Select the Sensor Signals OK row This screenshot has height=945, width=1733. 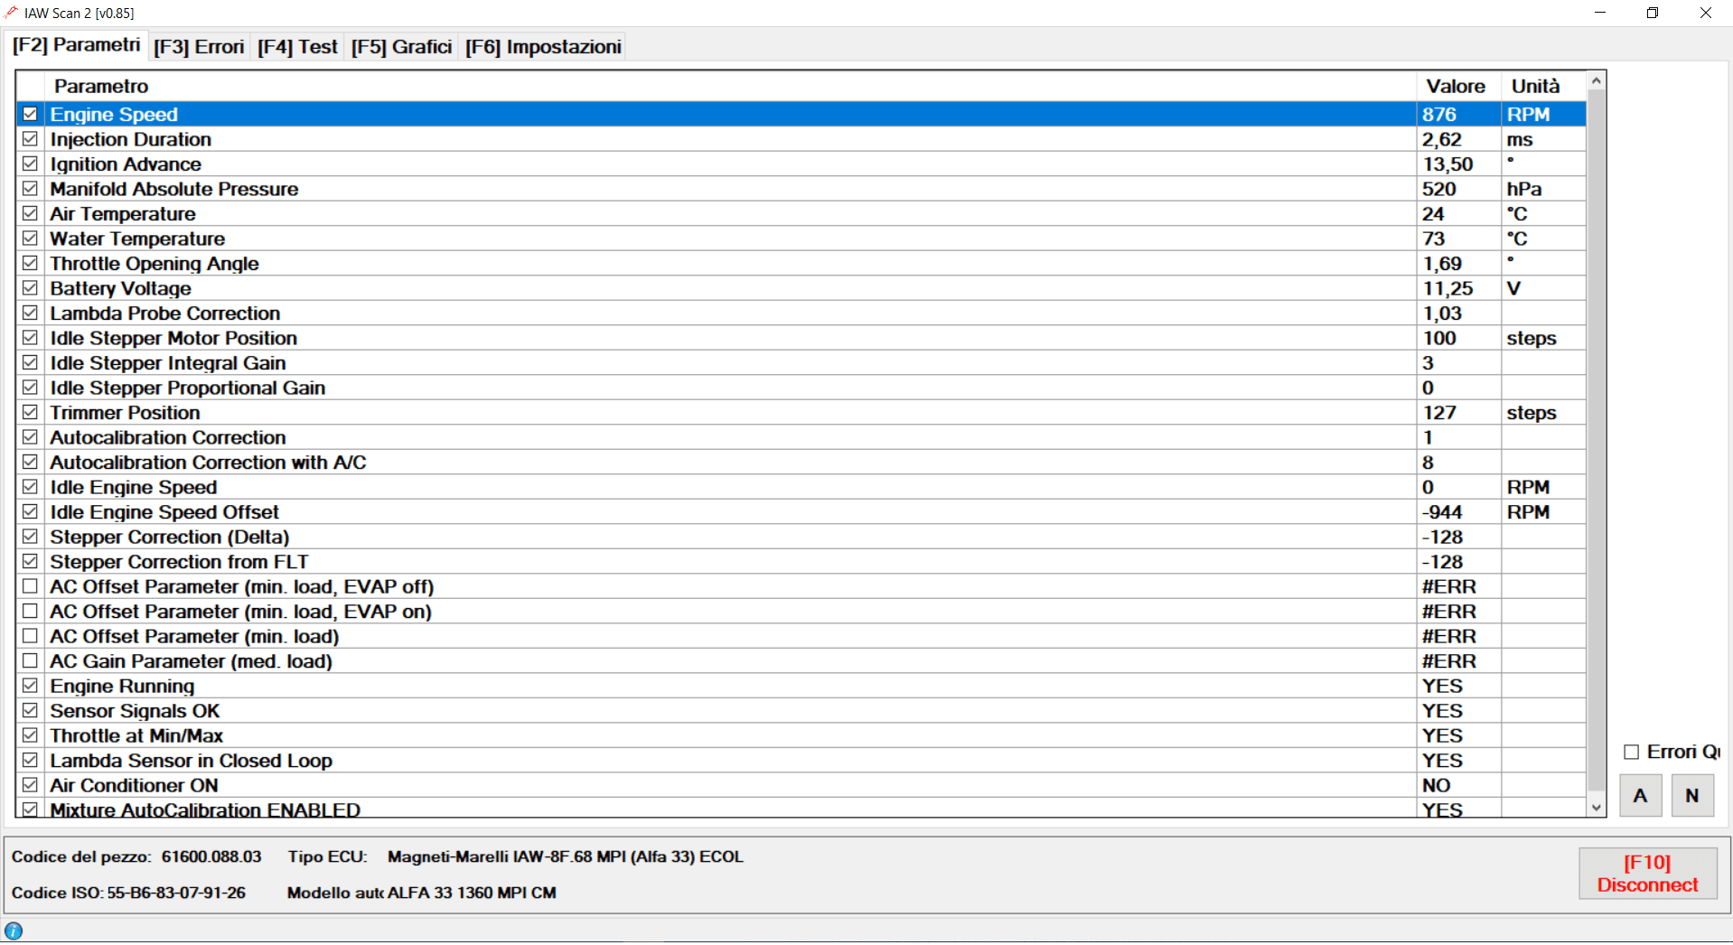pos(801,711)
